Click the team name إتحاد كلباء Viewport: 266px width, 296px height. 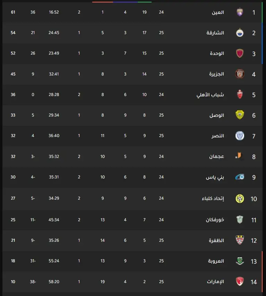pos(213,198)
